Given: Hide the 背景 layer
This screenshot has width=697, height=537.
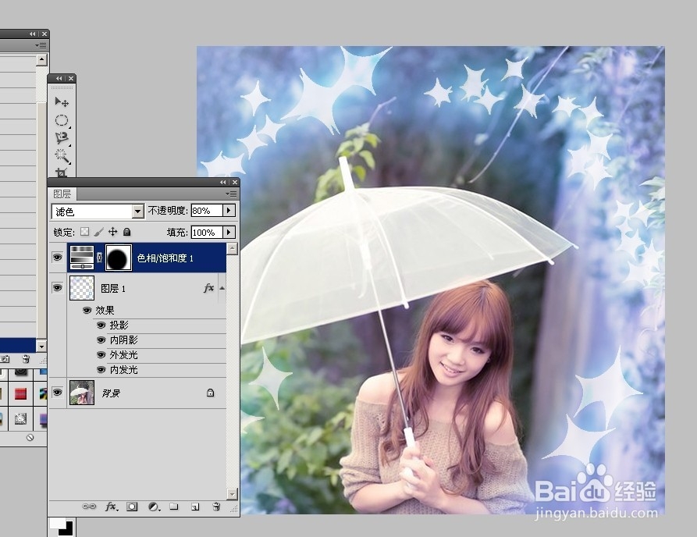Looking at the screenshot, I should (x=57, y=392).
